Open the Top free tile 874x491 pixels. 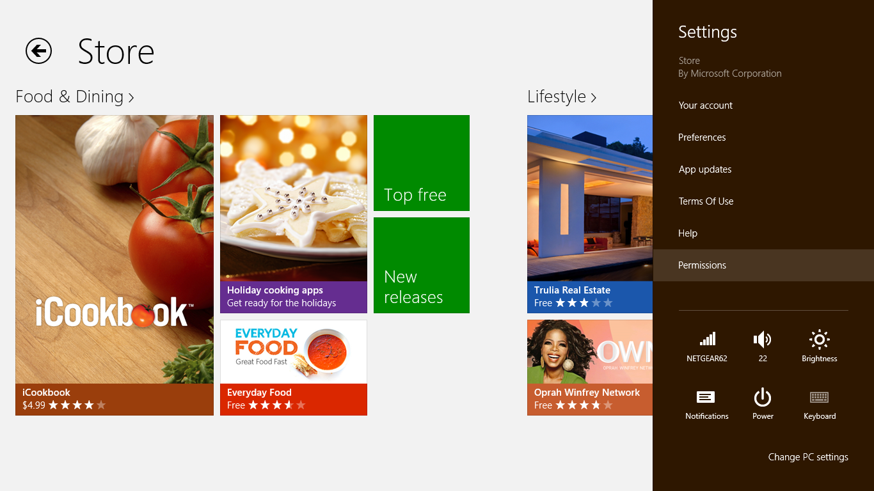[x=422, y=163]
